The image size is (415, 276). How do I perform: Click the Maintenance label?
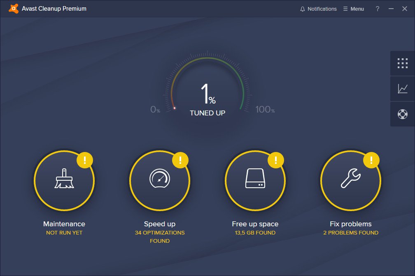pyautogui.click(x=64, y=224)
